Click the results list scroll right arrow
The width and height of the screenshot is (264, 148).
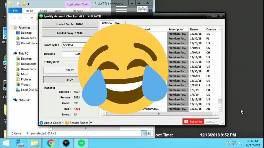pos(216,114)
